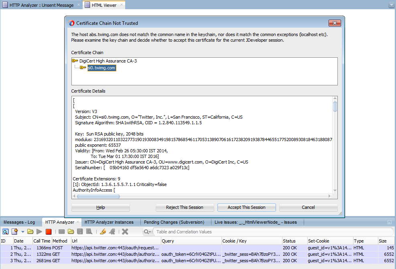Click the first open folder icon in analyzer toolbar
396x269 pixels.
pyautogui.click(x=30, y=231)
